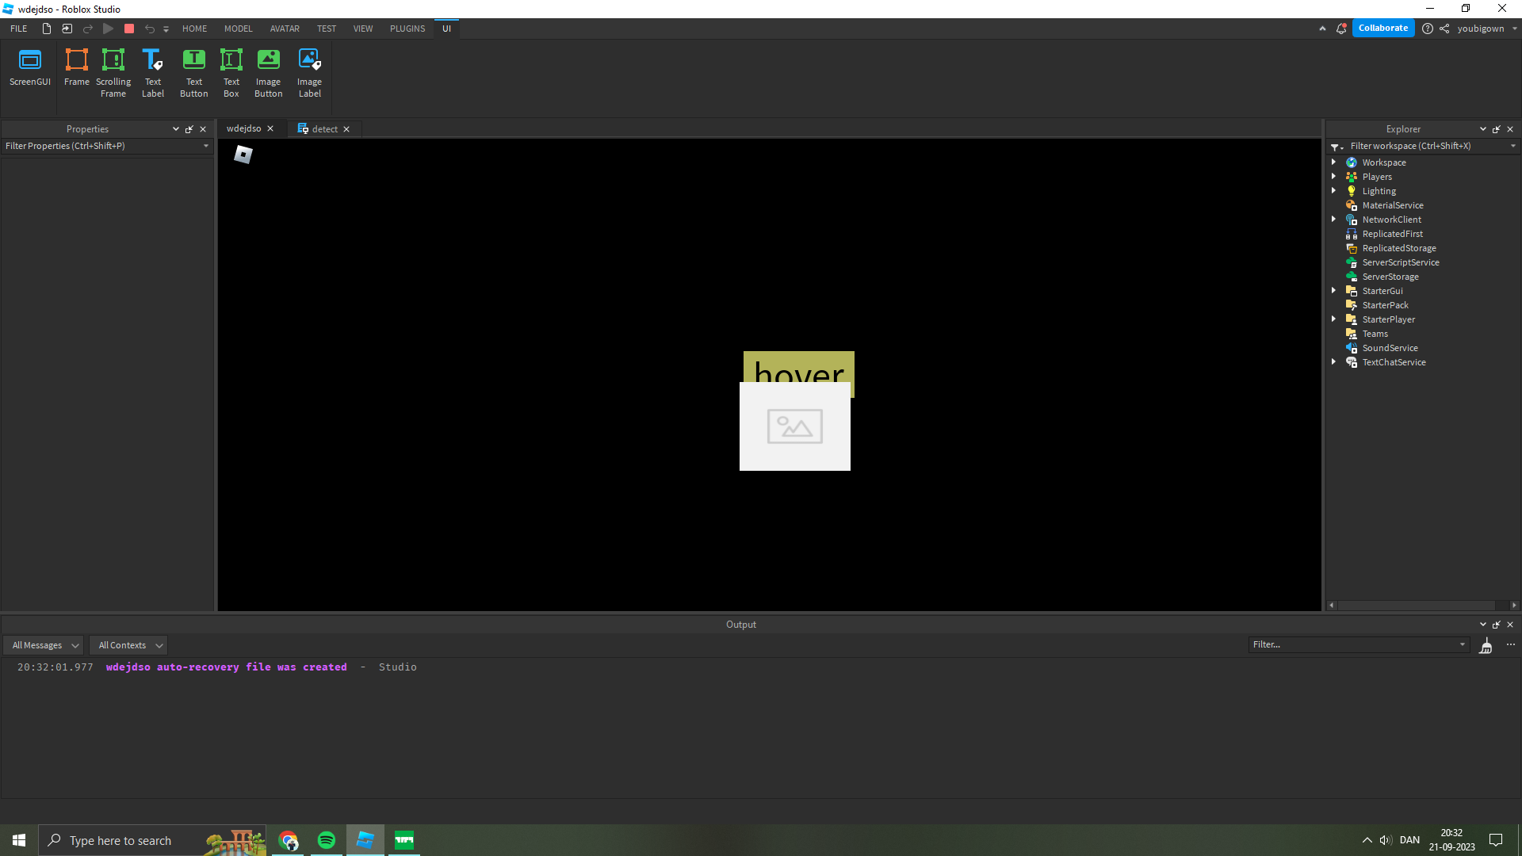Insert an Image Button

coord(268,71)
